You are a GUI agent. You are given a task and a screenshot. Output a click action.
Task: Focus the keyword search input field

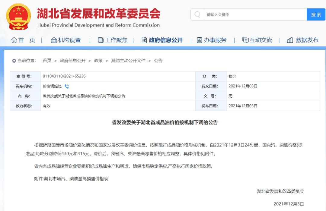(x=255, y=14)
